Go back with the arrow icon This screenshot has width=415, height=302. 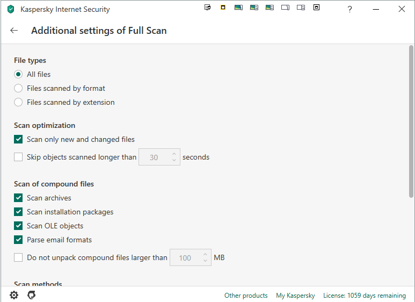(x=14, y=31)
